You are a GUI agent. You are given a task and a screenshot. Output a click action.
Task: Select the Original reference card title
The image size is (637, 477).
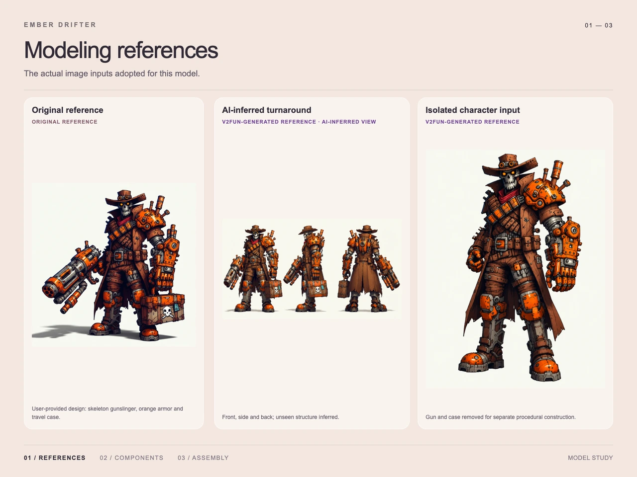68,110
